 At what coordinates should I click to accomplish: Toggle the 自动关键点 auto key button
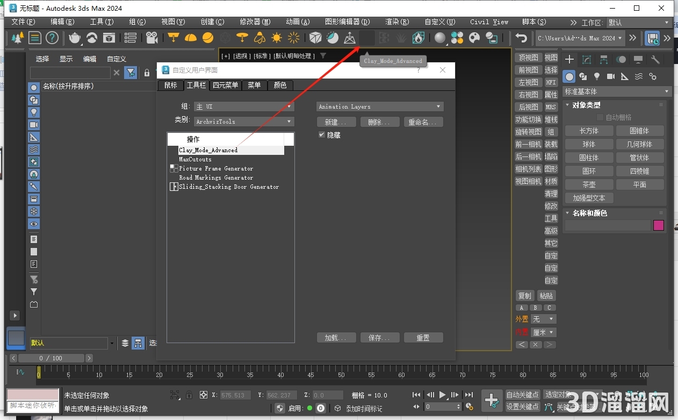coord(522,395)
